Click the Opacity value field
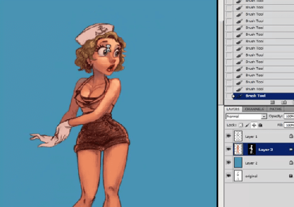294x207 pixels. 289,117
